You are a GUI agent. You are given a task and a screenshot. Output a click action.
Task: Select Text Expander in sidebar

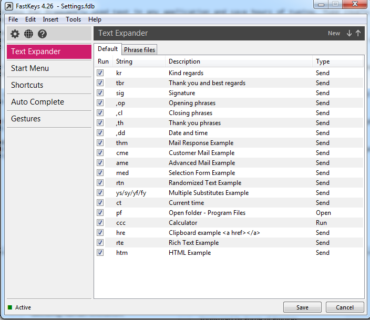tap(49, 51)
